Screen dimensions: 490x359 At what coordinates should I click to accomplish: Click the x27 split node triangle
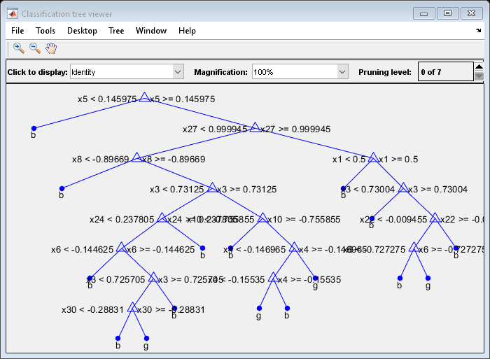click(x=255, y=127)
